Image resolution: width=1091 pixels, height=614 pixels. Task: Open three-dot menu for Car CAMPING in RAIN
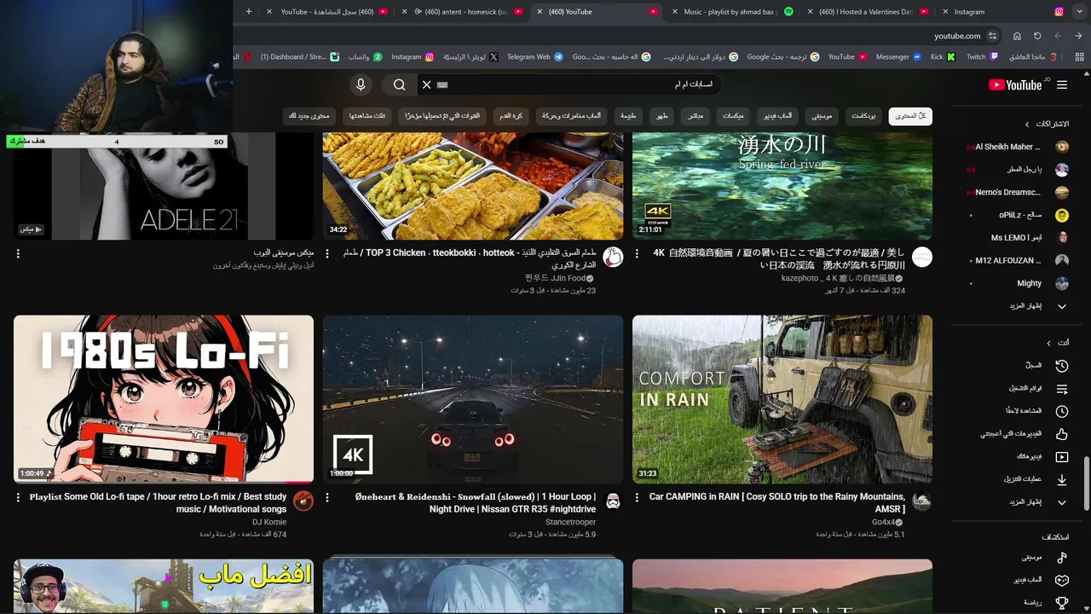point(637,497)
